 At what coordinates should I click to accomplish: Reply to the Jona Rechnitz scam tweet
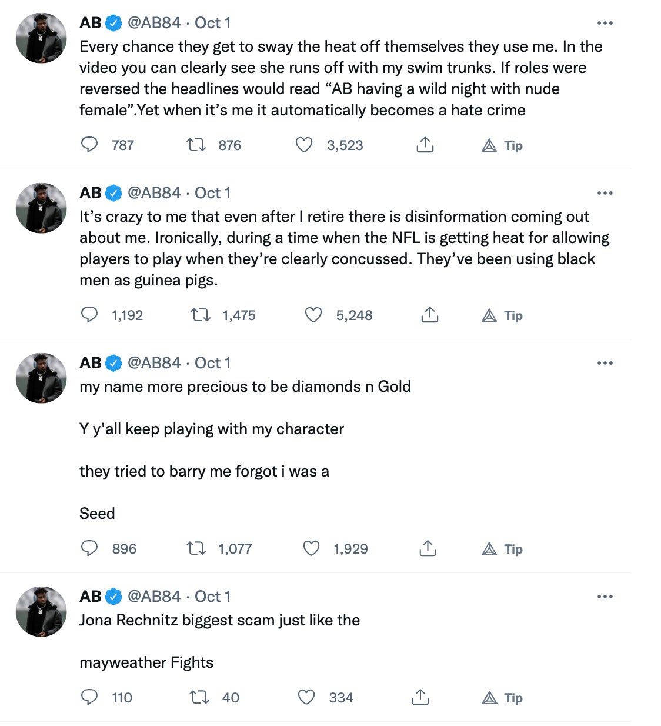click(89, 697)
